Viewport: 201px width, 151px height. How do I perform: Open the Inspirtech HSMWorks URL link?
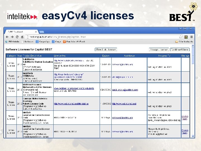[x=69, y=75]
